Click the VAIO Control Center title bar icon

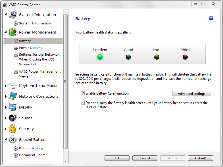coord(5,5)
